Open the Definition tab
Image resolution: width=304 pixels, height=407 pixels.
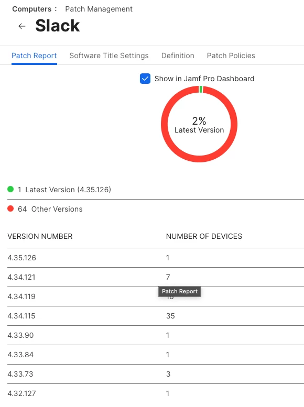178,56
